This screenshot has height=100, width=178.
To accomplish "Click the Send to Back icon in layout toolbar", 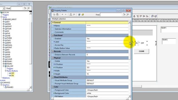I will click(156, 16).
